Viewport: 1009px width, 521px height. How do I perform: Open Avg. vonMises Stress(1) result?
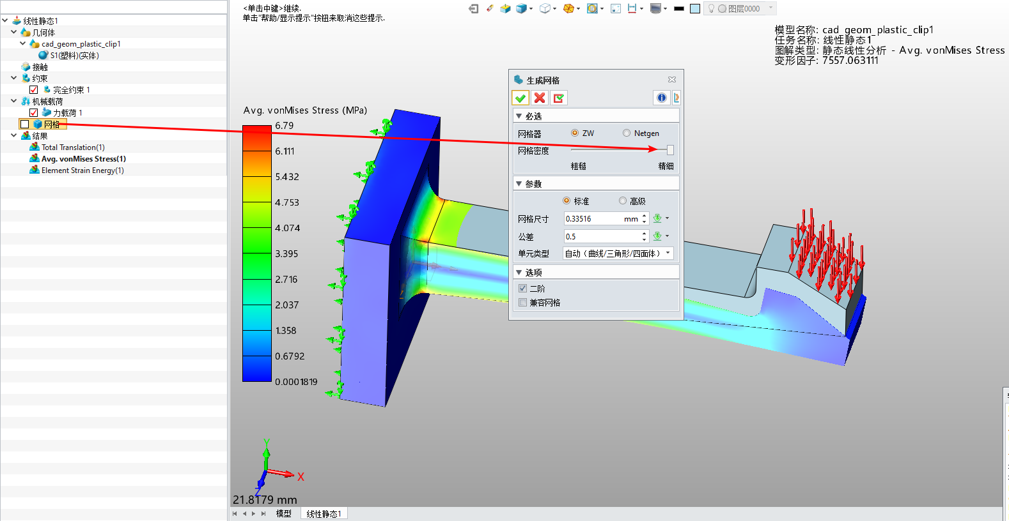point(83,159)
